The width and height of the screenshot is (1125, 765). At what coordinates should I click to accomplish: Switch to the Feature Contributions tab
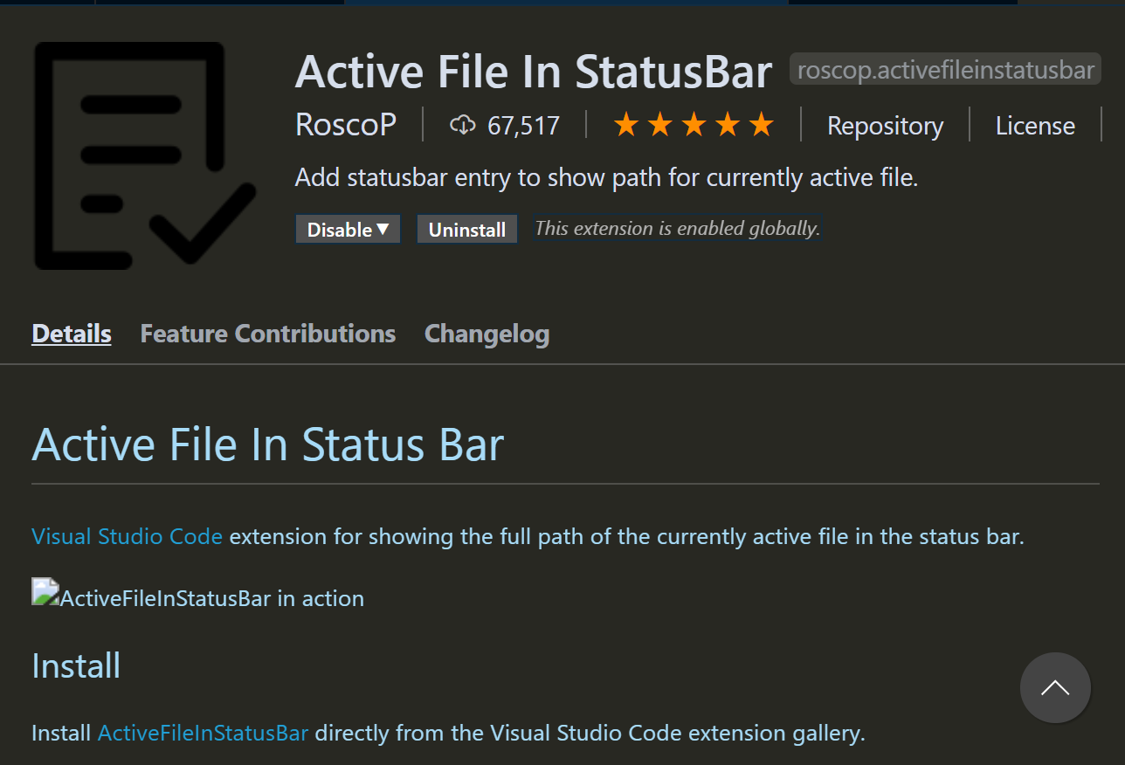coord(268,334)
